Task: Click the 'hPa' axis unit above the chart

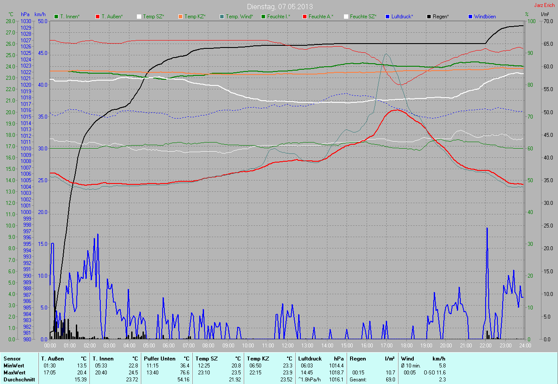Action: 25,14
